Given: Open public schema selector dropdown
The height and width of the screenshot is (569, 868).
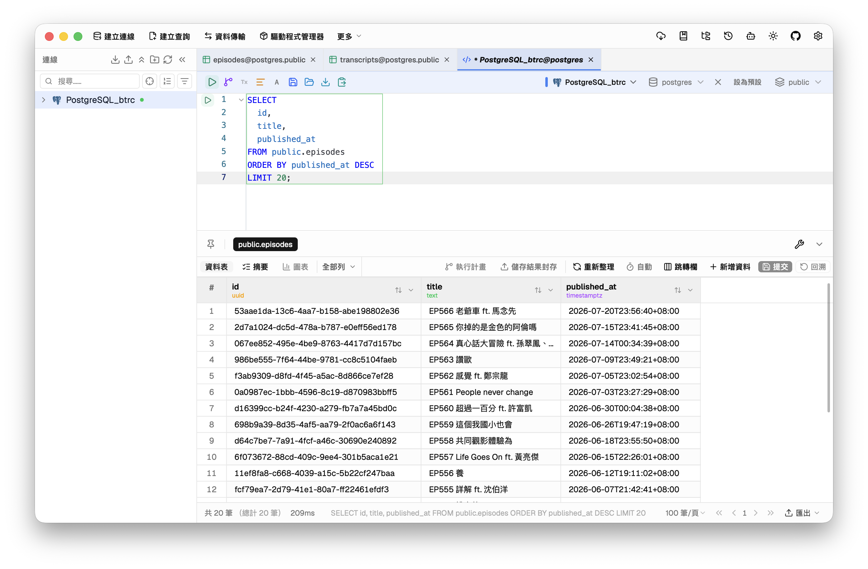Looking at the screenshot, I should (798, 82).
